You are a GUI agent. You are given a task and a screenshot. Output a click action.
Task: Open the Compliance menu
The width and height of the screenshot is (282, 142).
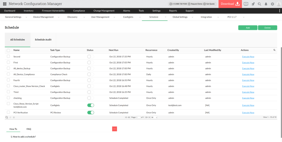79,11
